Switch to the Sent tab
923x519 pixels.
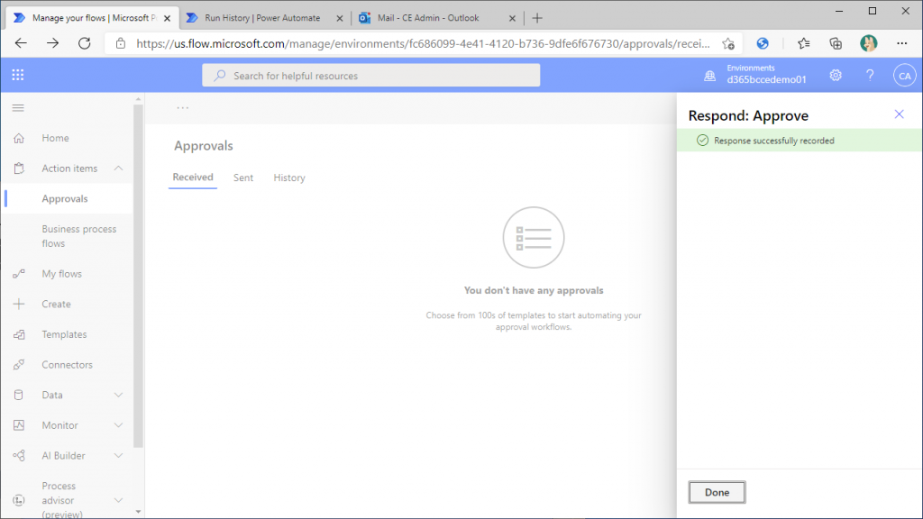coord(243,178)
